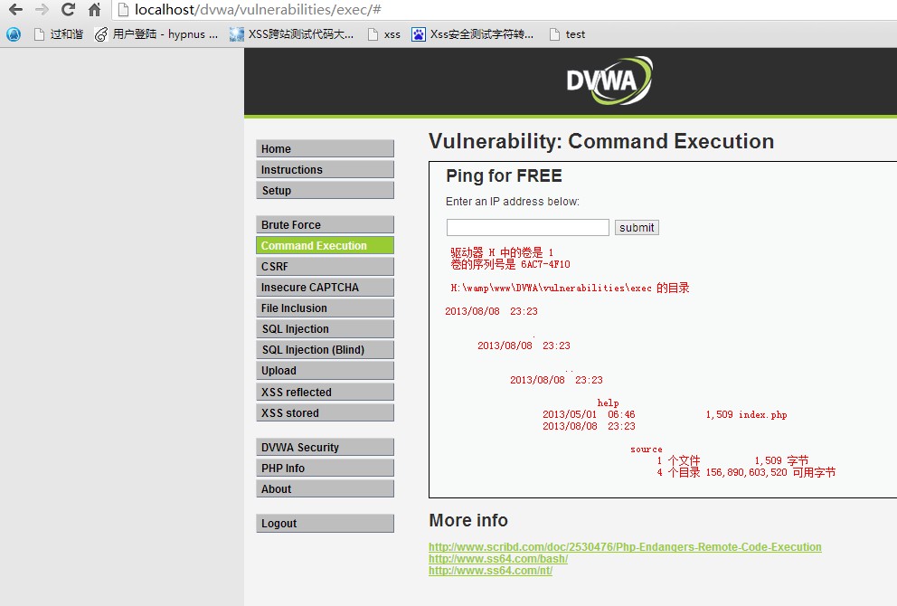Open the Setup menu item
Image resolution: width=897 pixels, height=606 pixels.
[325, 190]
